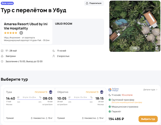Click the Выбрать тур button
161x125 pixels.
pyautogui.click(x=148, y=119)
